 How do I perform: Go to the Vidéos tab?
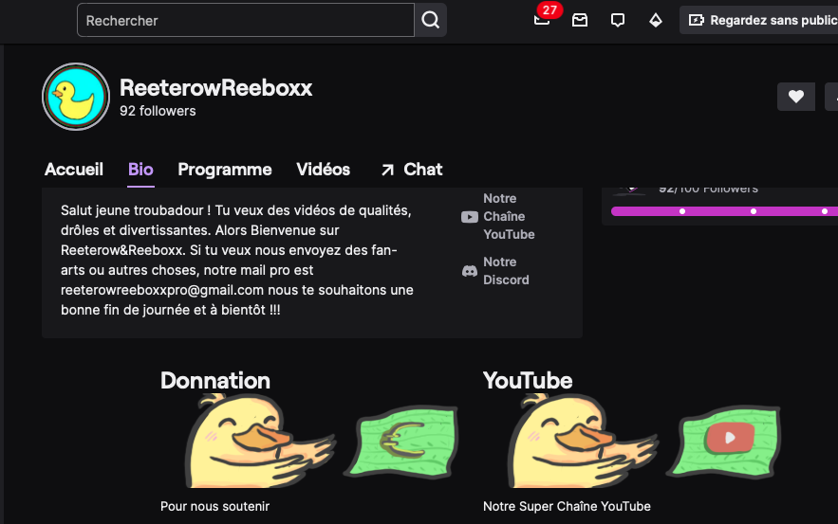324,170
